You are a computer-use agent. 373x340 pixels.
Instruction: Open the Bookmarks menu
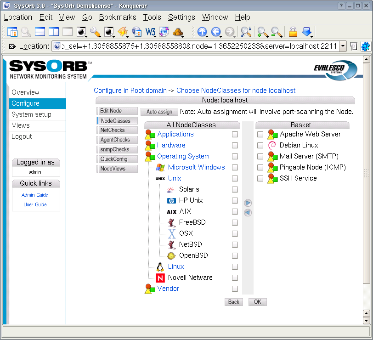[118, 17]
